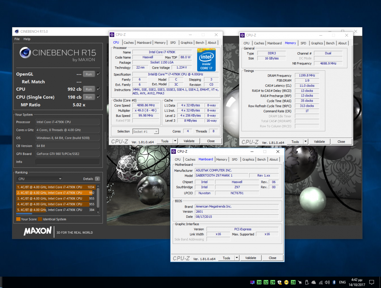Click the gold disc tray icon

286,282
